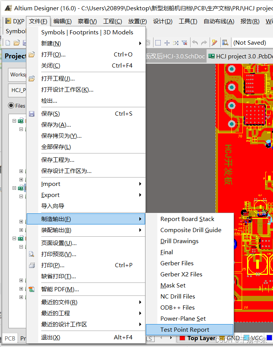This screenshot has width=273, height=347.
Task: Open the 编辑(E) menu
Action: 63,21
